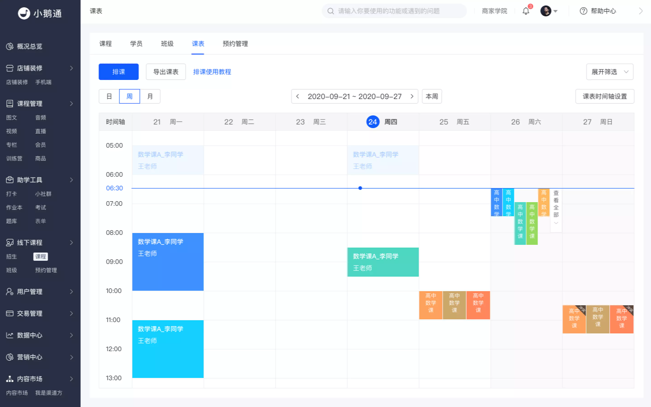Click the search input field

click(394, 11)
